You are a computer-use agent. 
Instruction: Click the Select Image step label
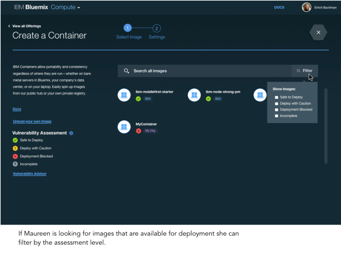(129, 37)
